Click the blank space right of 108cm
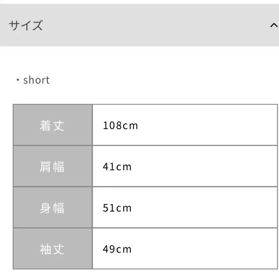Viewport: 279px width, 279px height. [208, 126]
